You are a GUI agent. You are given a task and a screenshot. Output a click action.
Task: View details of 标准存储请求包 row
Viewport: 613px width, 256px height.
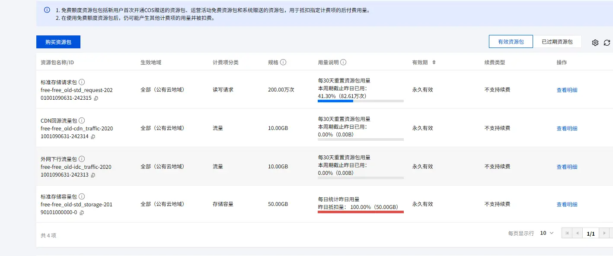[567, 90]
